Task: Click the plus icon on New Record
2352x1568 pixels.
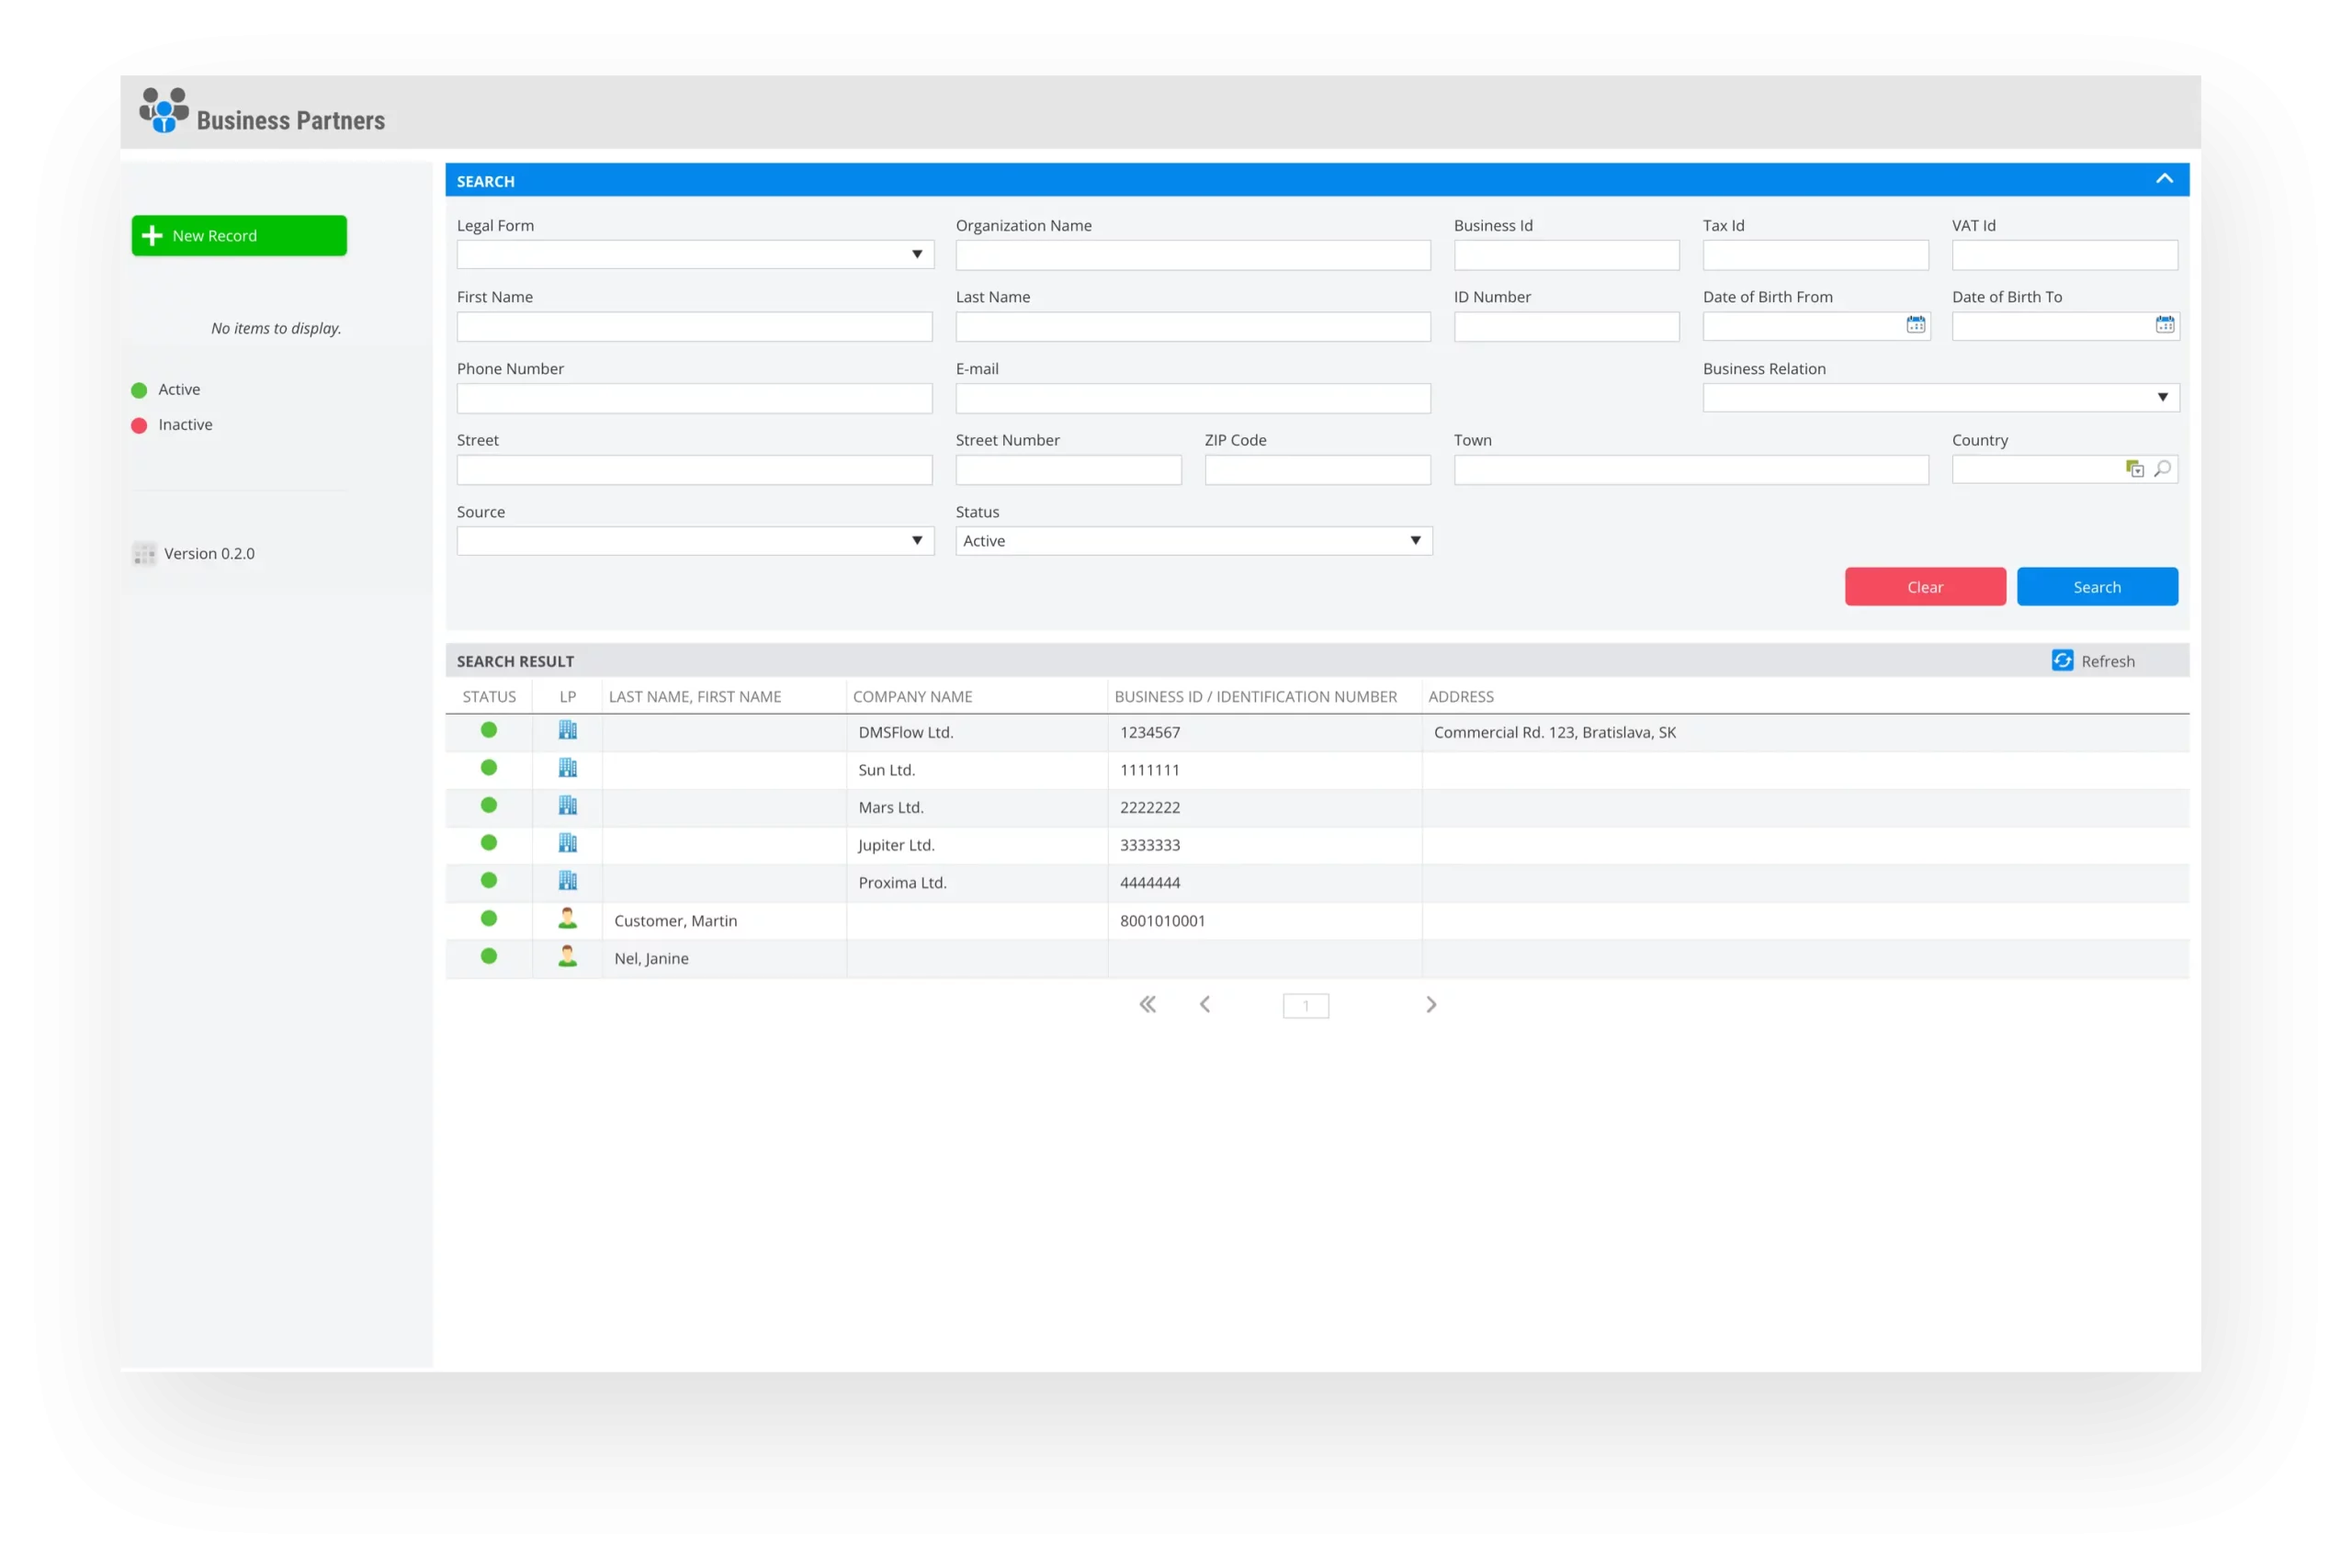Action: 152,236
